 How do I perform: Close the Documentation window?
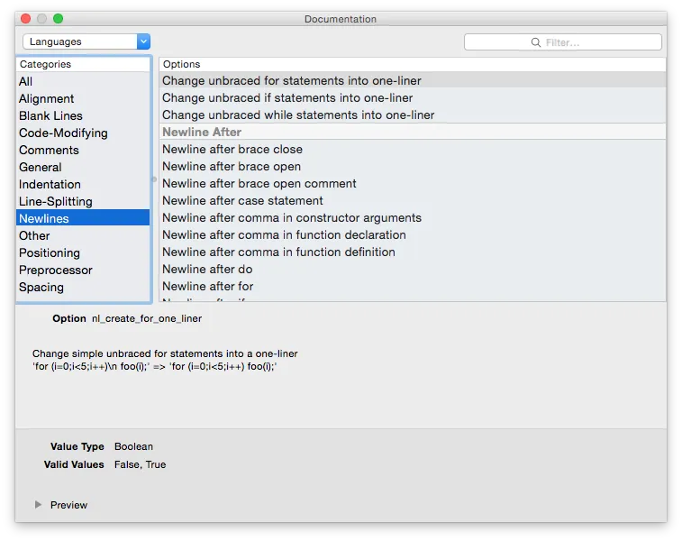pos(26,19)
